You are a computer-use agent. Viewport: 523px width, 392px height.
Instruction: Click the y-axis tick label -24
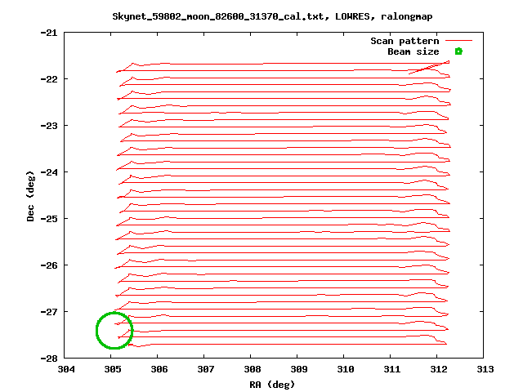pos(49,172)
